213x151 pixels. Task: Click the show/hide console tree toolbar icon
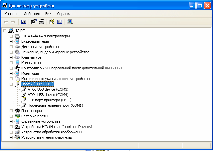(x=24, y=22)
